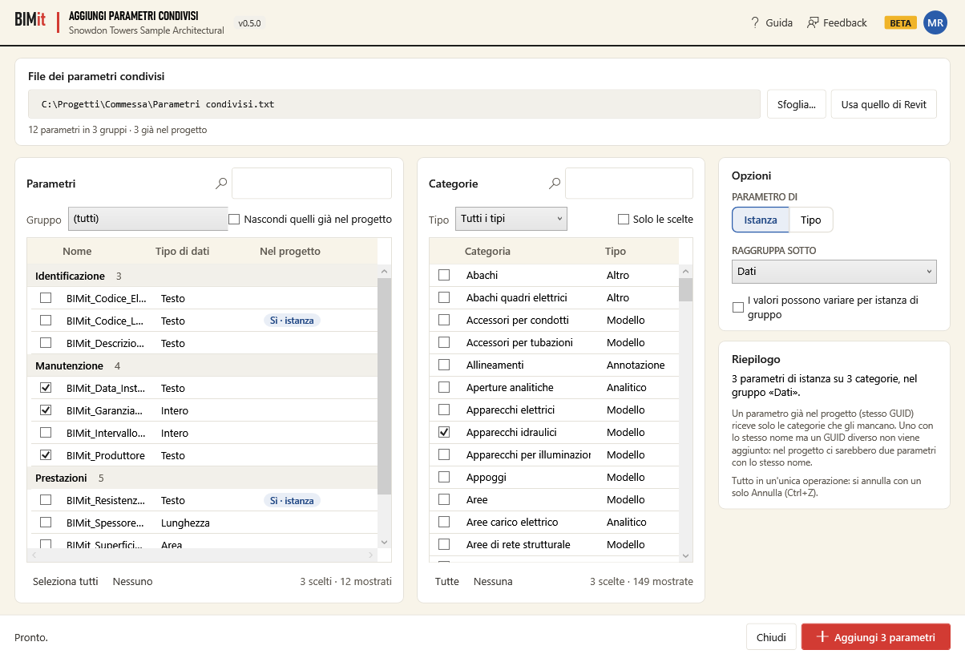Click the shared parameters file path field
The height and width of the screenshot is (658, 965).
coord(394,104)
